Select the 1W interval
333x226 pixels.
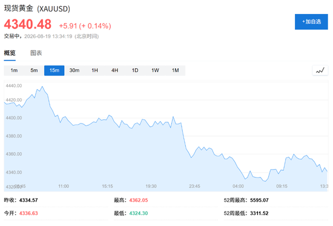click(155, 70)
